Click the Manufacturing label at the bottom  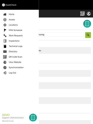(x=8, y=121)
